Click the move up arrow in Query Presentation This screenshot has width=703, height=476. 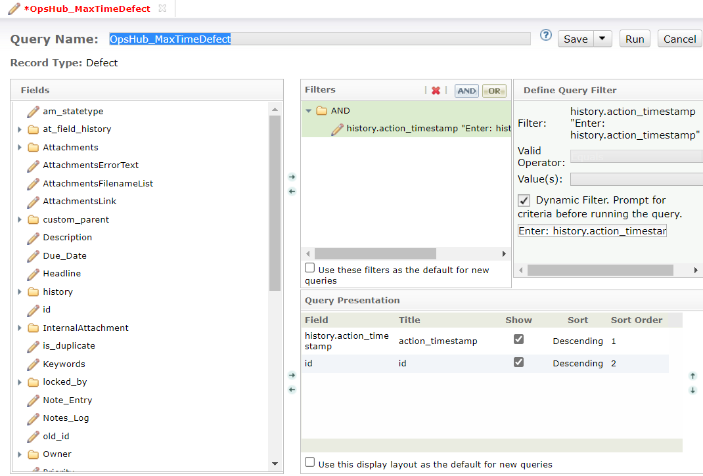692,376
